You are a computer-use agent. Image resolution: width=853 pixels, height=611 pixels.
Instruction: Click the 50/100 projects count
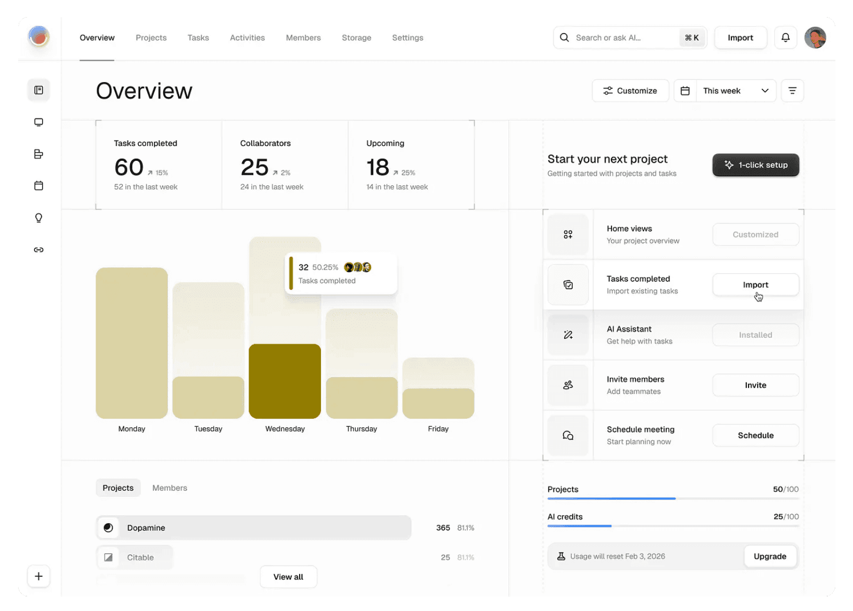point(786,489)
